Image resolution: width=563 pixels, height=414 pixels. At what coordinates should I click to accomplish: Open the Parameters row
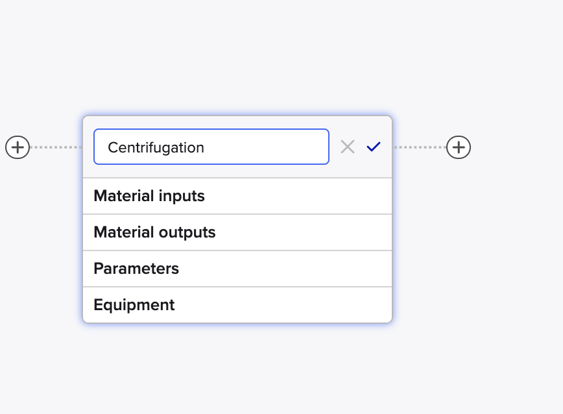click(x=237, y=269)
